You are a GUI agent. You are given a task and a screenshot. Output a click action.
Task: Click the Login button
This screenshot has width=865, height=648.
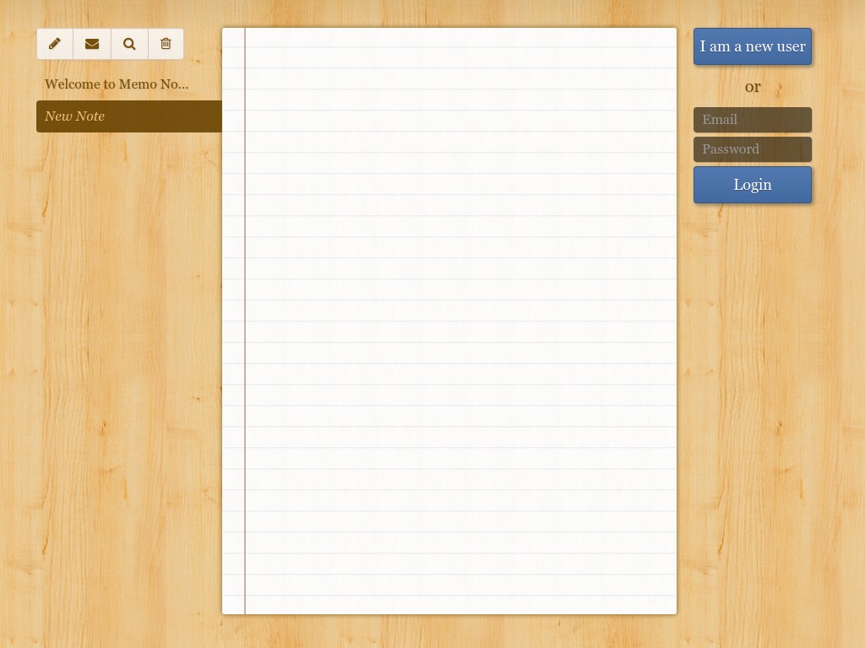coord(753,185)
